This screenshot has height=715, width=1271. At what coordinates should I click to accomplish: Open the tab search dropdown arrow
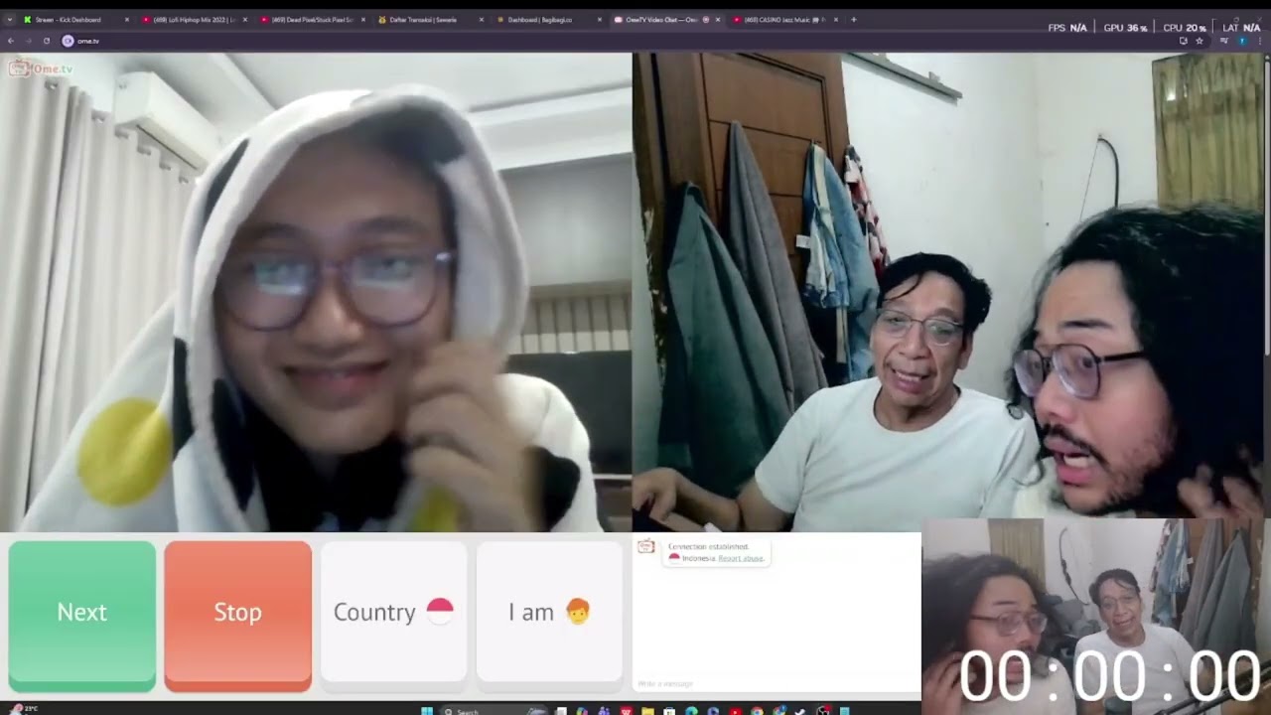10,20
